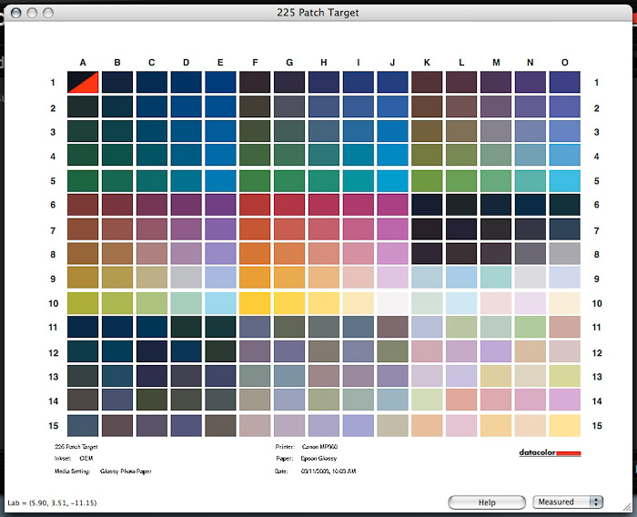Pick the magenta patch at I6
Image resolution: width=637 pixels, height=517 pixels.
point(358,205)
